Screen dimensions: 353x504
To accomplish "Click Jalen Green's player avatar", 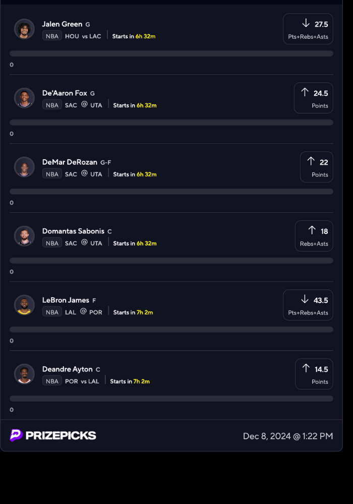I will coord(24,29).
